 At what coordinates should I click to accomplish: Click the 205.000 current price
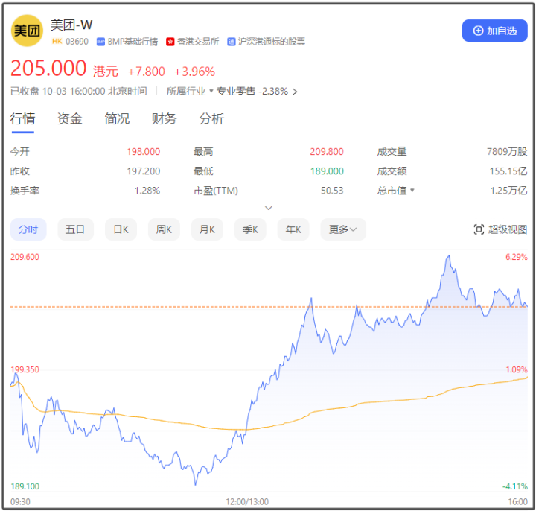tap(48, 68)
